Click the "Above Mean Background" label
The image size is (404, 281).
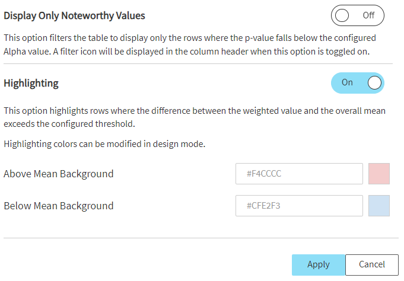(x=58, y=174)
